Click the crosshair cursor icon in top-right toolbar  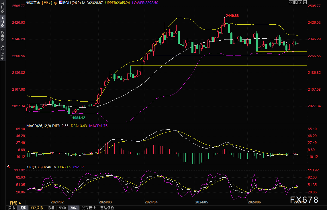tap(291, 2)
